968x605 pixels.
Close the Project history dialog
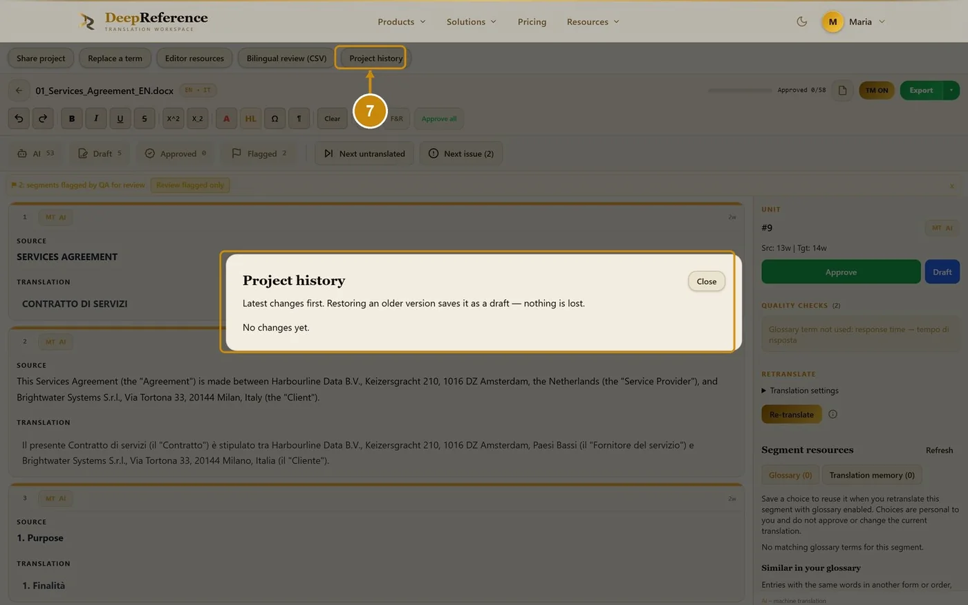707,281
